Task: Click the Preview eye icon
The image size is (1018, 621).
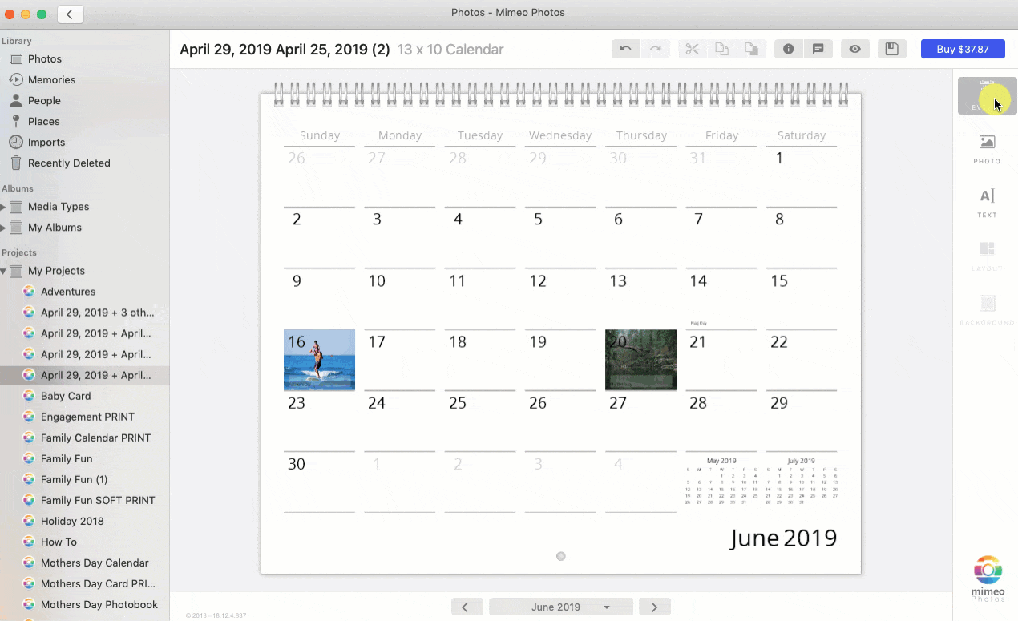Action: pos(854,49)
